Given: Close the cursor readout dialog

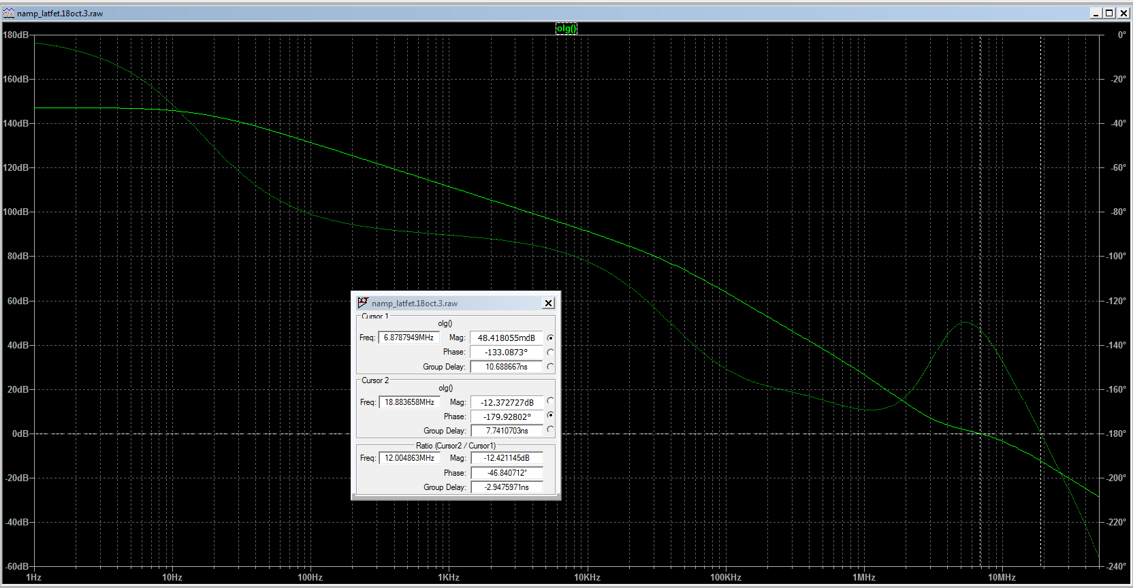Looking at the screenshot, I should tap(548, 303).
